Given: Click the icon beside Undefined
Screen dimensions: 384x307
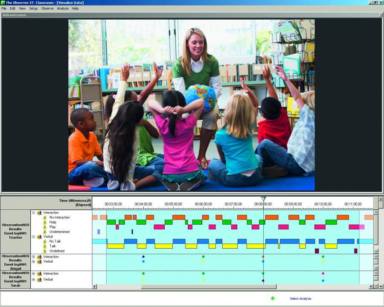Looking at the screenshot, I should pyautogui.click(x=45, y=251).
